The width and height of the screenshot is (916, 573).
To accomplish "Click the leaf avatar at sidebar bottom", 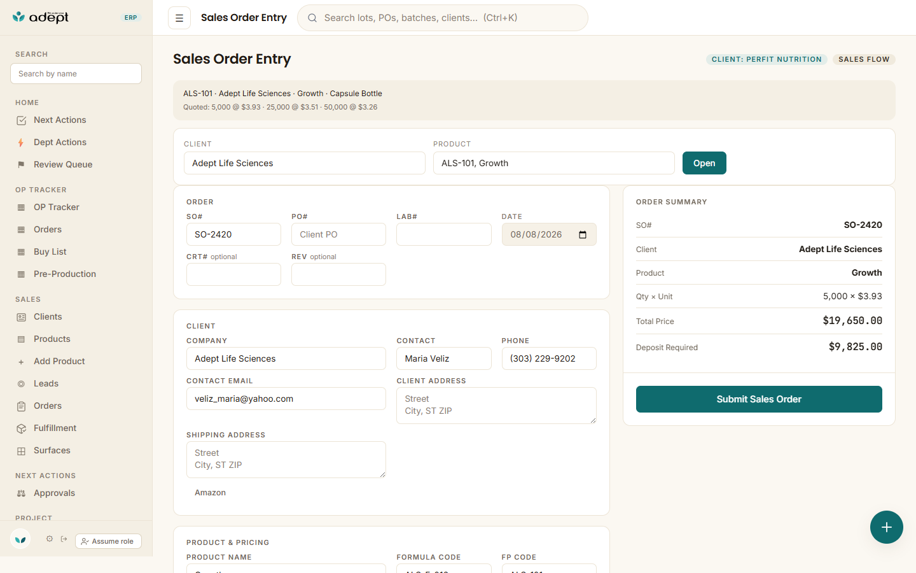I will point(20,540).
